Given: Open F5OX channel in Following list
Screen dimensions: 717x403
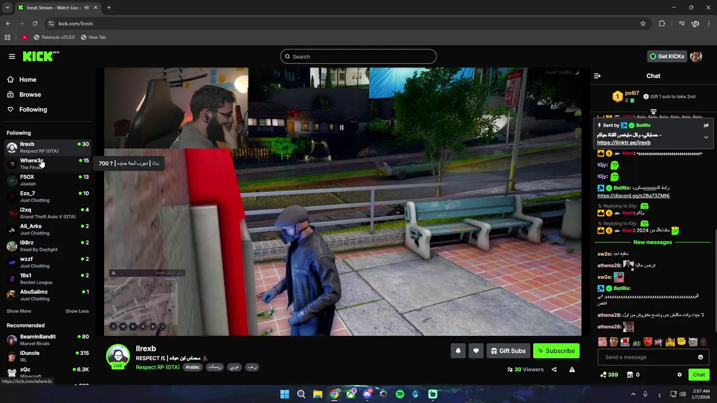Looking at the screenshot, I should coord(48,180).
